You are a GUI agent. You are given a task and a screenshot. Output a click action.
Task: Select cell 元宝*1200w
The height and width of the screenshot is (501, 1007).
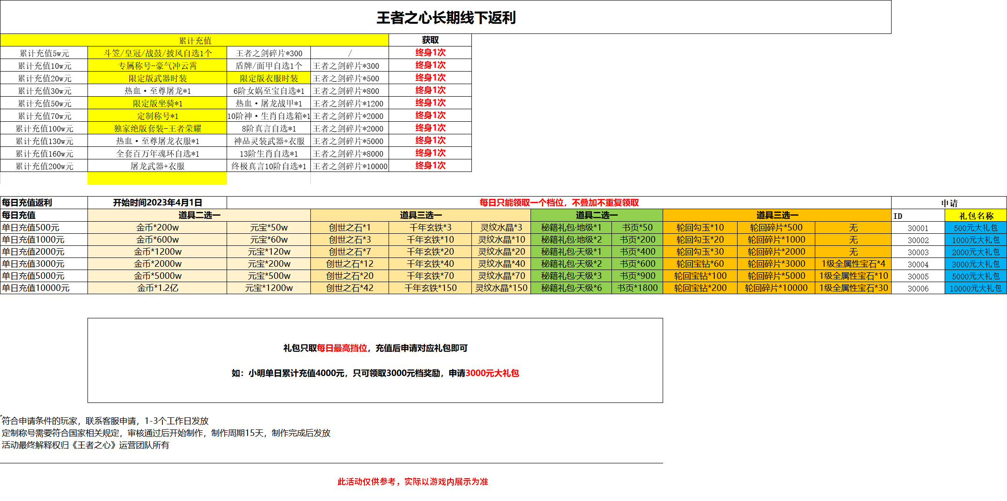tap(269, 288)
